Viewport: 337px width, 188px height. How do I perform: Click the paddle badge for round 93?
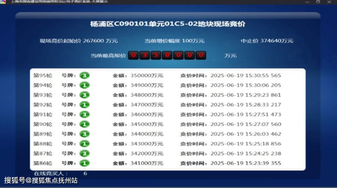coord(84,95)
